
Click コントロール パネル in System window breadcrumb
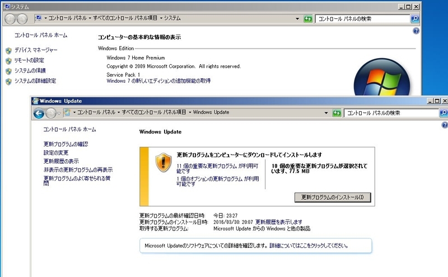(67, 18)
